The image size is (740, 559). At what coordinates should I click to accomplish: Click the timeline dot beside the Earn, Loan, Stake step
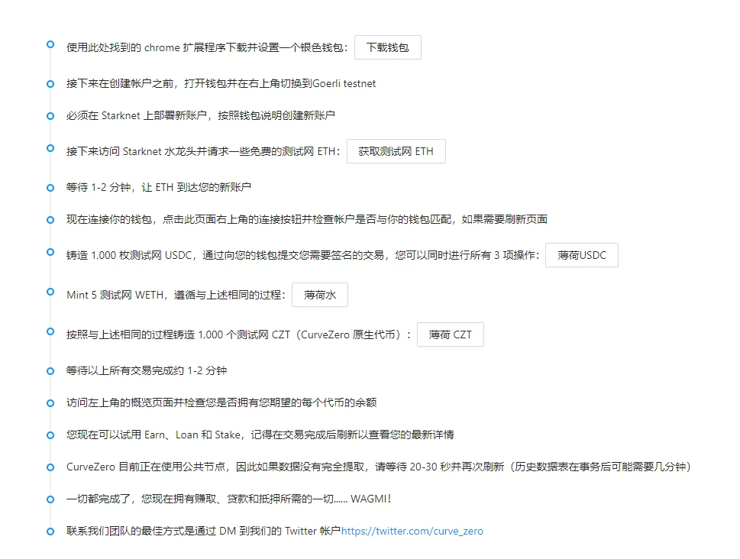tap(50, 435)
